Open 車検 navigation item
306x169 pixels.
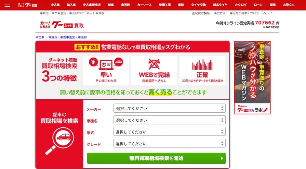(181, 5)
